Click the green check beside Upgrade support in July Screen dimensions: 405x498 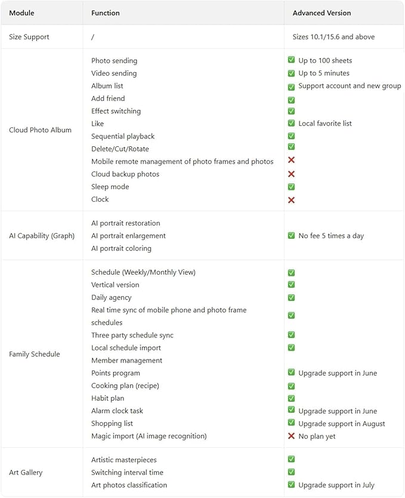[291, 484]
